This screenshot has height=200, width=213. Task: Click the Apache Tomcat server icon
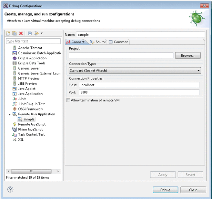pos(15,48)
